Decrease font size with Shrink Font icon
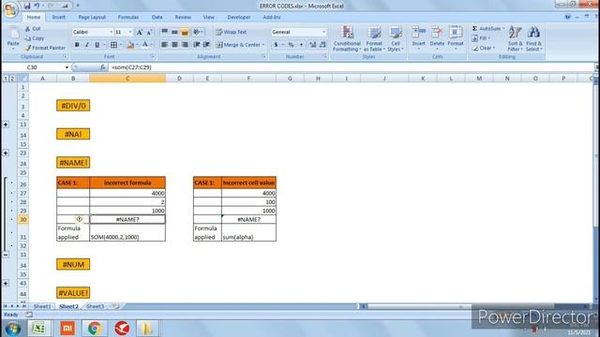Image resolution: width=600 pixels, height=337 pixels. click(149, 32)
